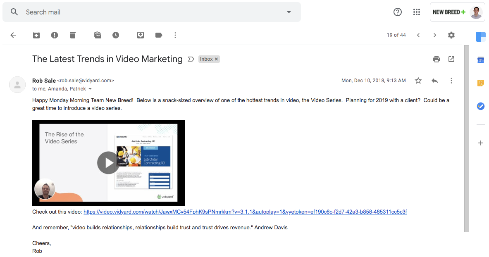This screenshot has width=489, height=257.
Task: Expand search options dropdown arrow
Action: [x=289, y=12]
